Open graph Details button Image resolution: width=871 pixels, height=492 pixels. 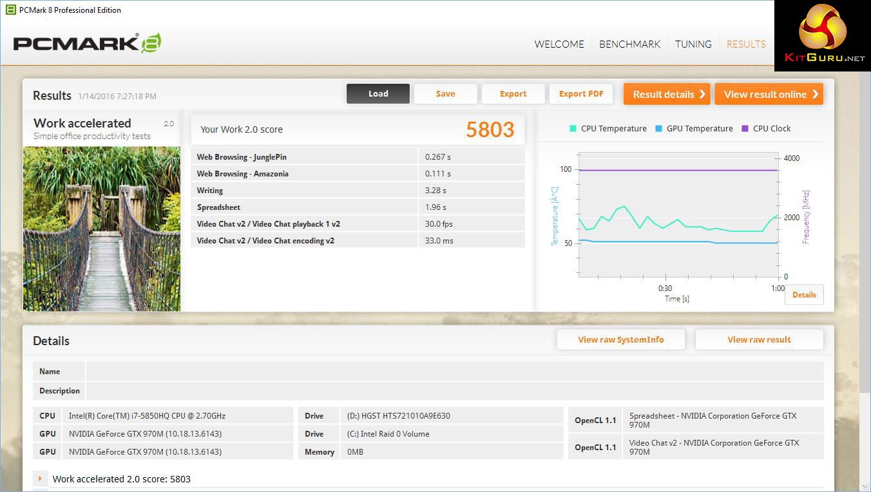click(804, 295)
